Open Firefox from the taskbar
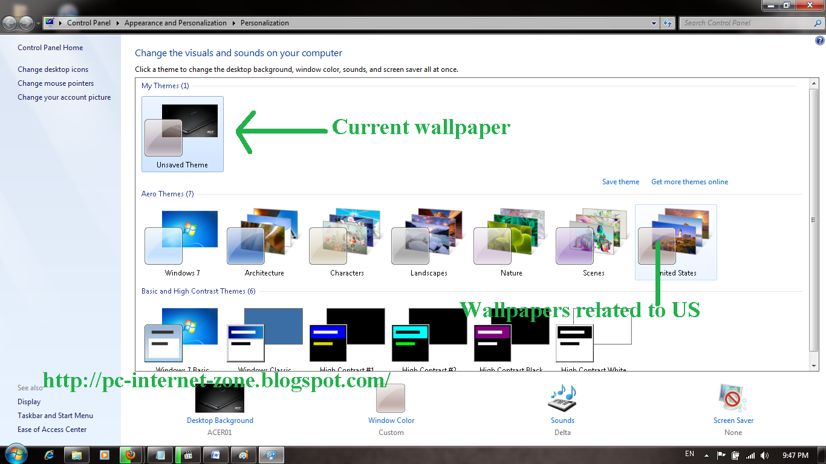 pos(131,455)
